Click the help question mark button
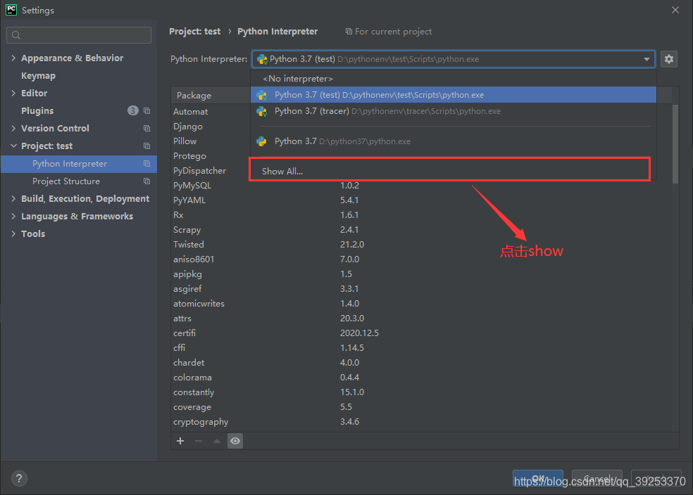Screen dimensions: 693x495 tap(19, 478)
